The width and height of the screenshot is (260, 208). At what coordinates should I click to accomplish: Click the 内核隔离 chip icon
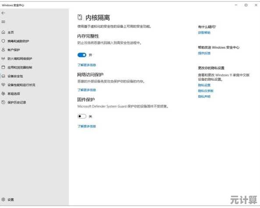[x=80, y=17]
